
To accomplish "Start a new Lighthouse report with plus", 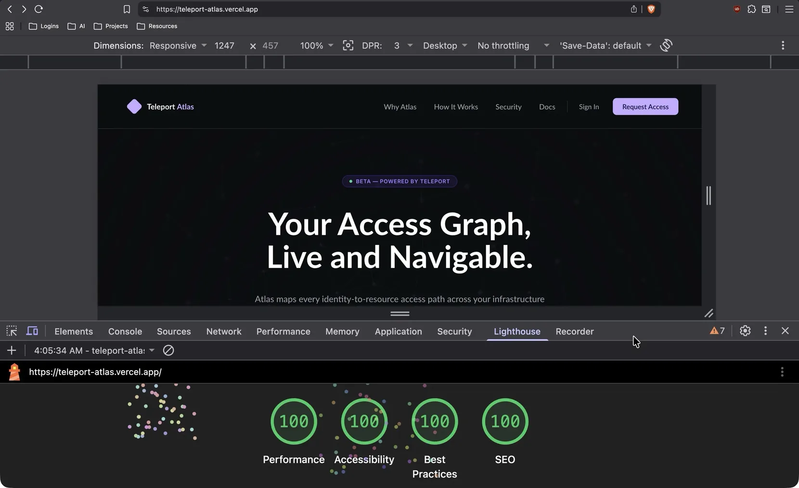I will pos(12,350).
